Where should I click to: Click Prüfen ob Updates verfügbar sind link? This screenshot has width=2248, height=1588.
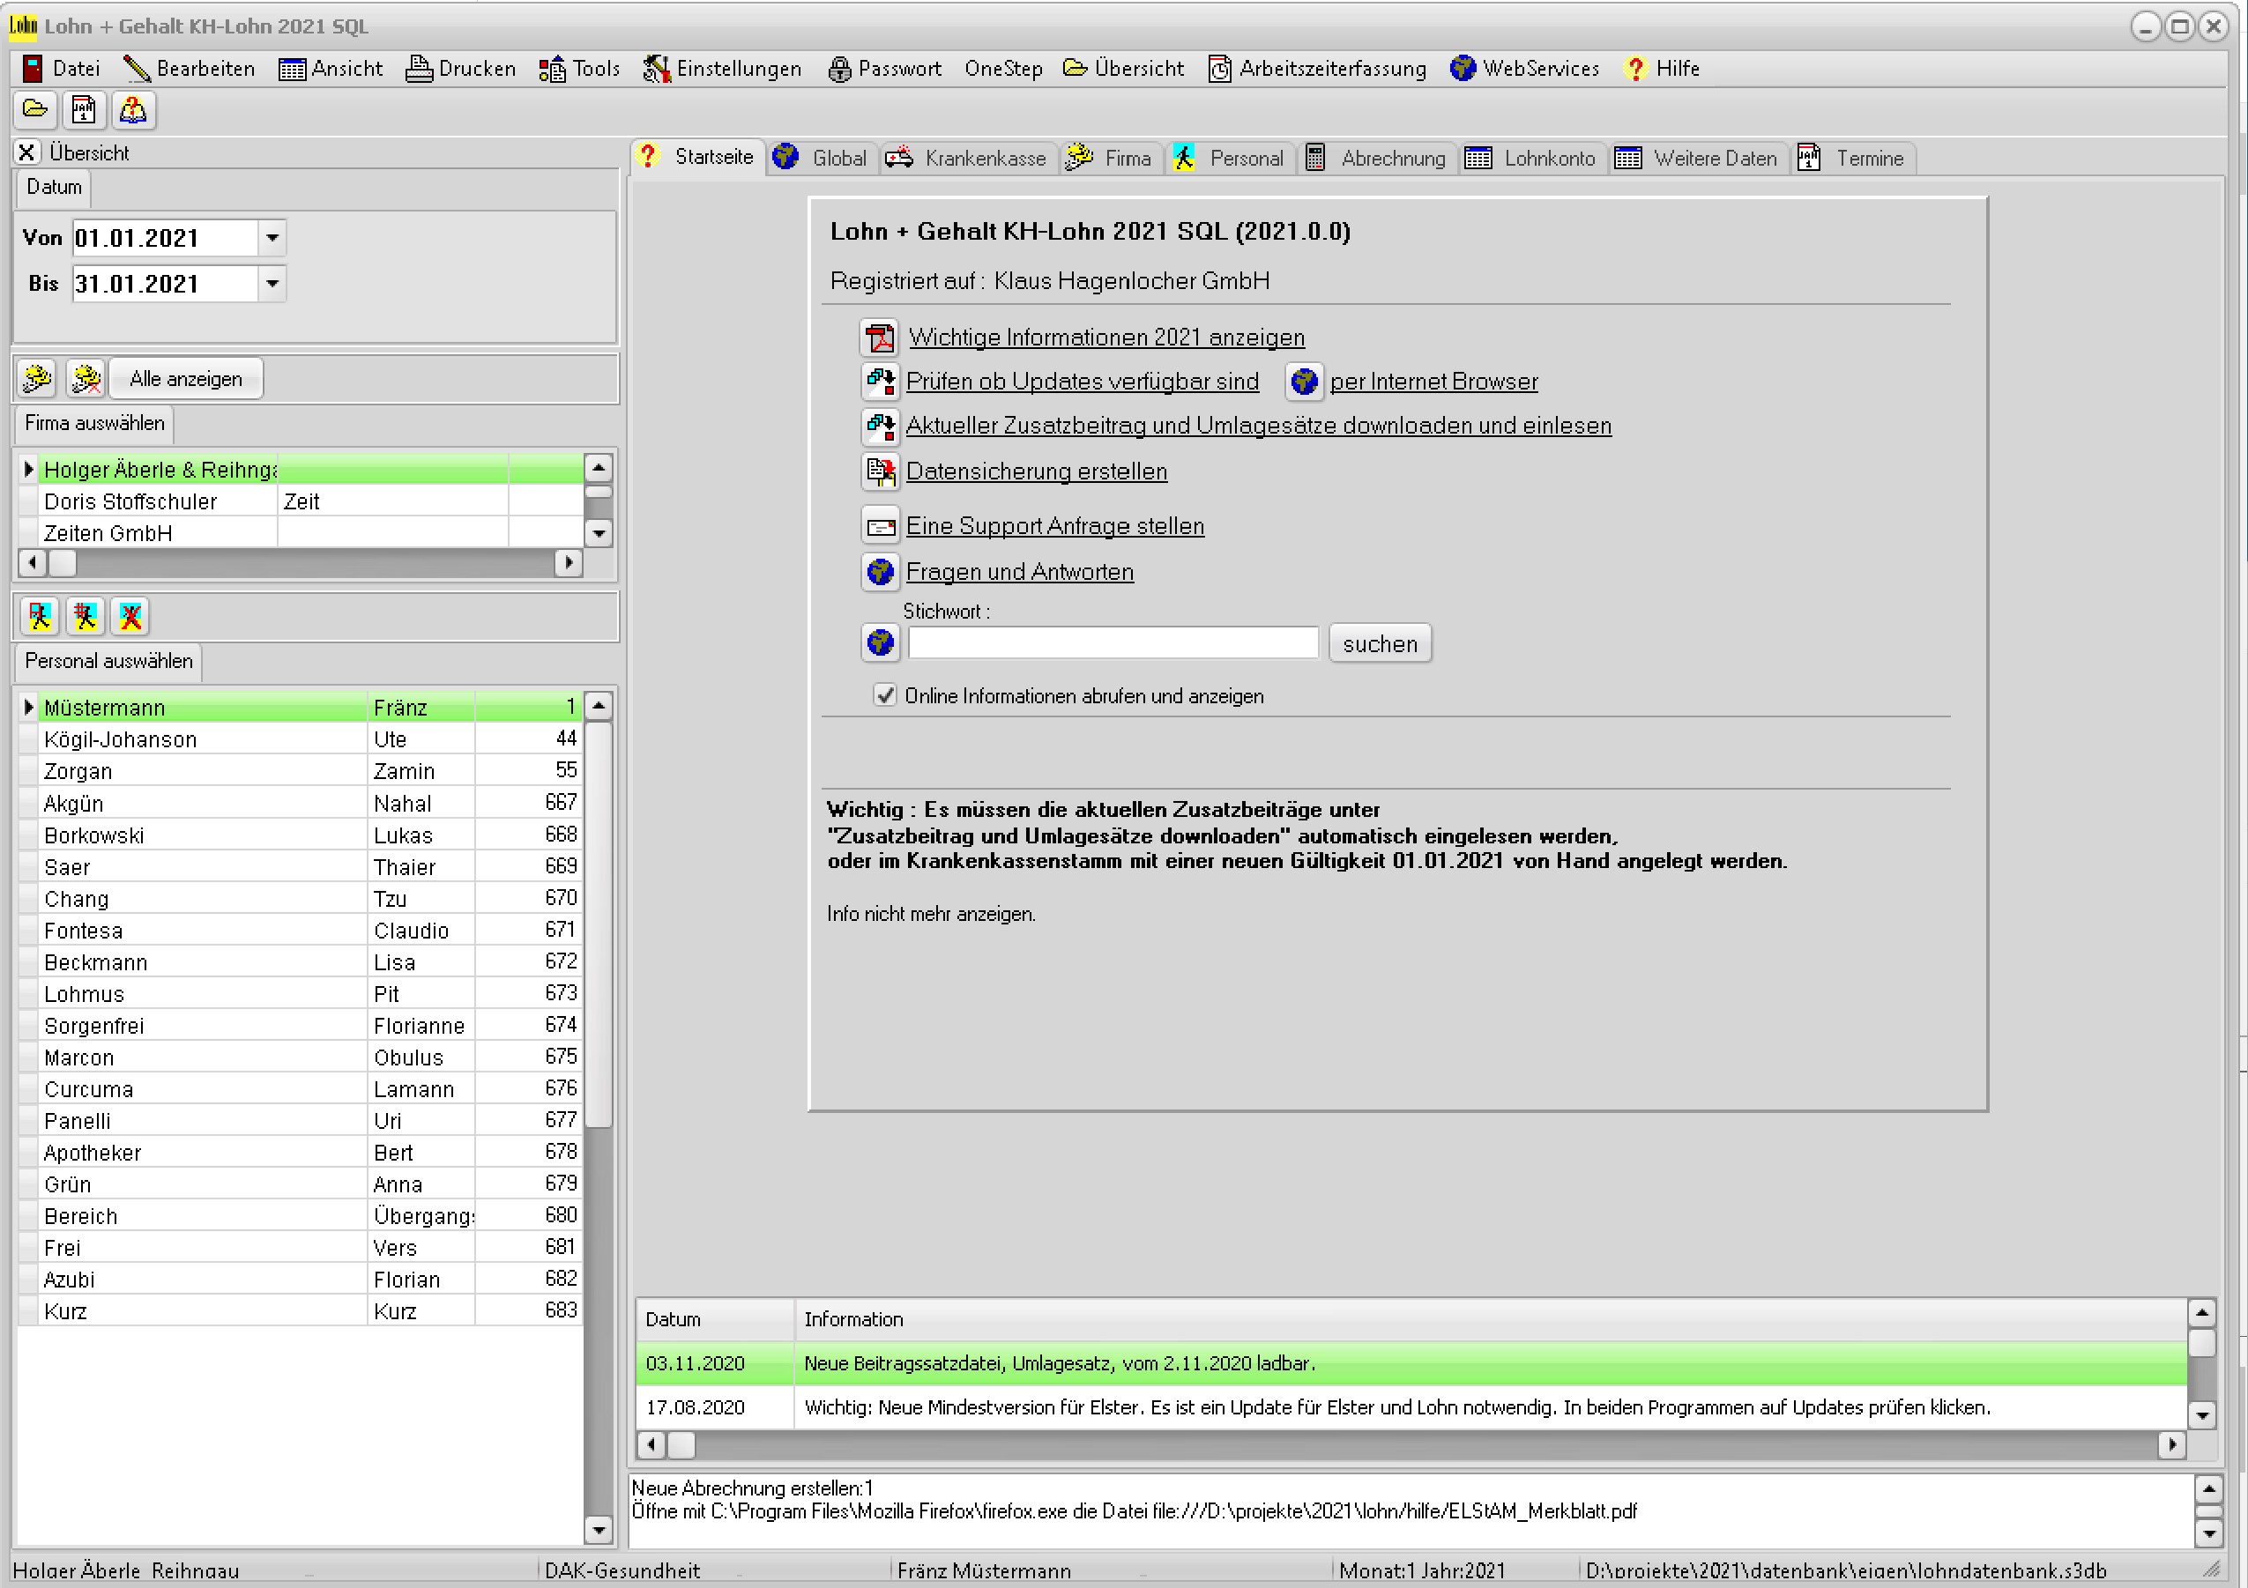[1082, 382]
